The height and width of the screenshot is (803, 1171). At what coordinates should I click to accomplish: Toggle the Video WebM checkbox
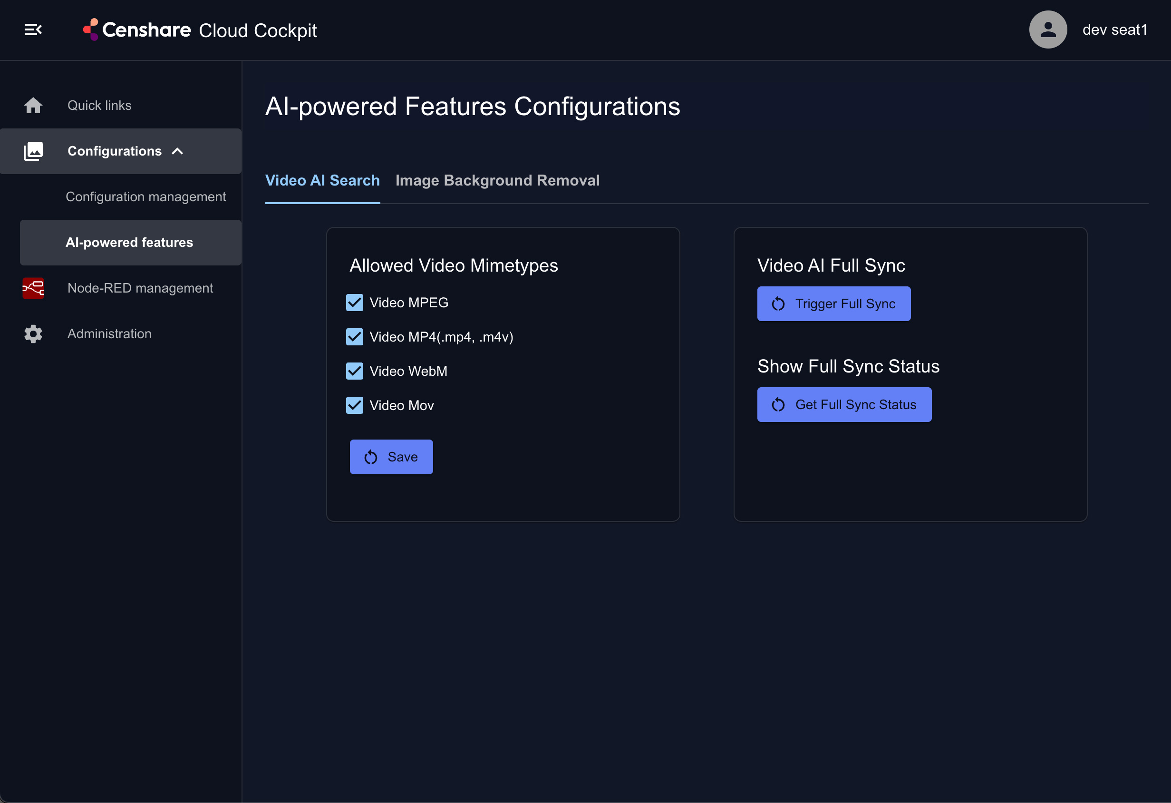pos(354,371)
